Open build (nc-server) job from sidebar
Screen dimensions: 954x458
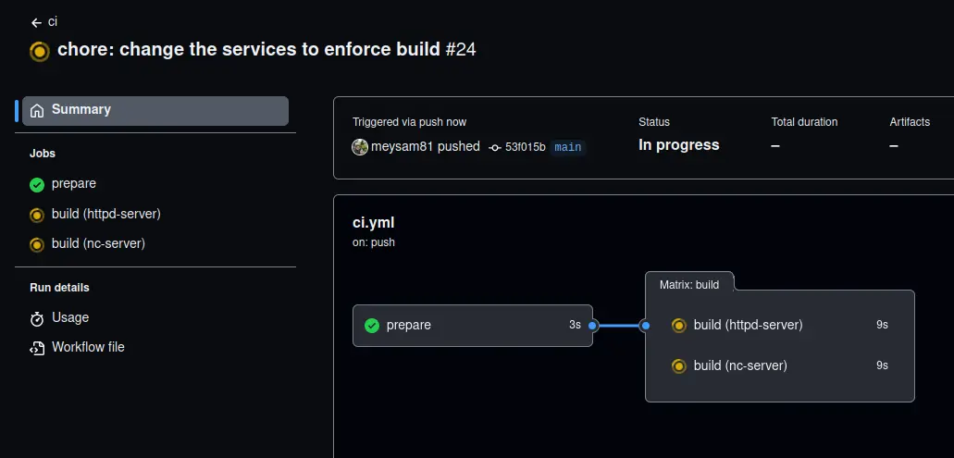click(x=98, y=244)
